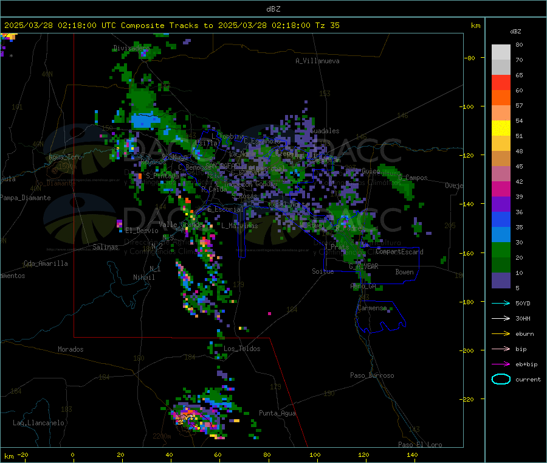Viewport: 547px width, 463px height.
Task: Select the red 65 dBZ color swatch
Action: coord(501,82)
